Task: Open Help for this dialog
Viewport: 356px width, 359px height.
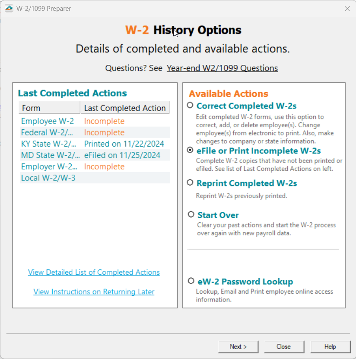Action: (330, 346)
